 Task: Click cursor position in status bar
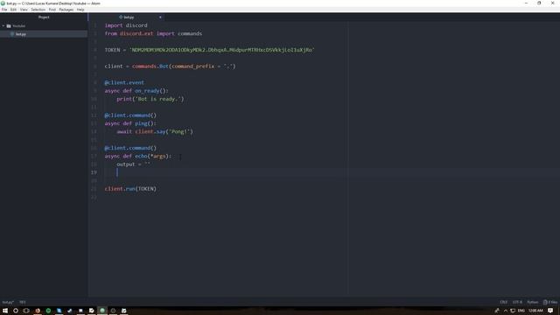point(23,302)
